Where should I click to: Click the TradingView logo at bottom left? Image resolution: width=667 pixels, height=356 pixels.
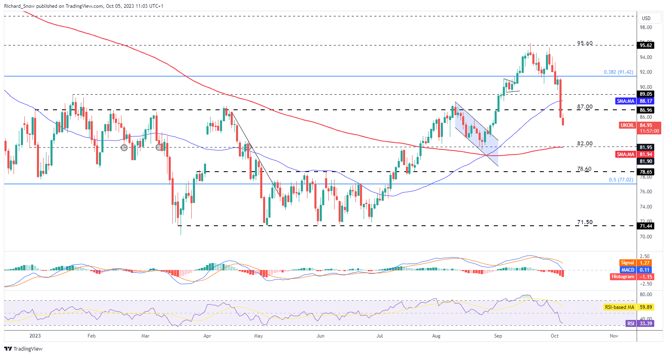pos(23,349)
